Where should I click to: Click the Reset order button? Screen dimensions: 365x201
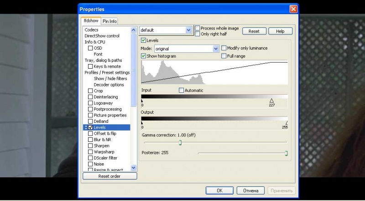109,176
